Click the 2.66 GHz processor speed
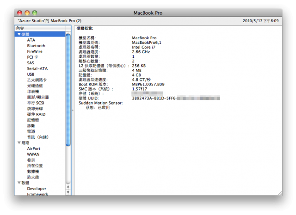The width and height of the screenshot is (296, 215). tap(141, 52)
